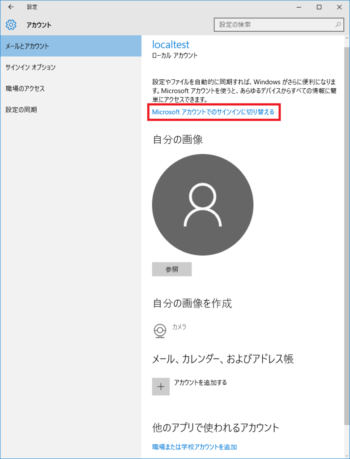The width and height of the screenshot is (350, 459).
Task: Maximize the settings window
Action: point(319,7)
